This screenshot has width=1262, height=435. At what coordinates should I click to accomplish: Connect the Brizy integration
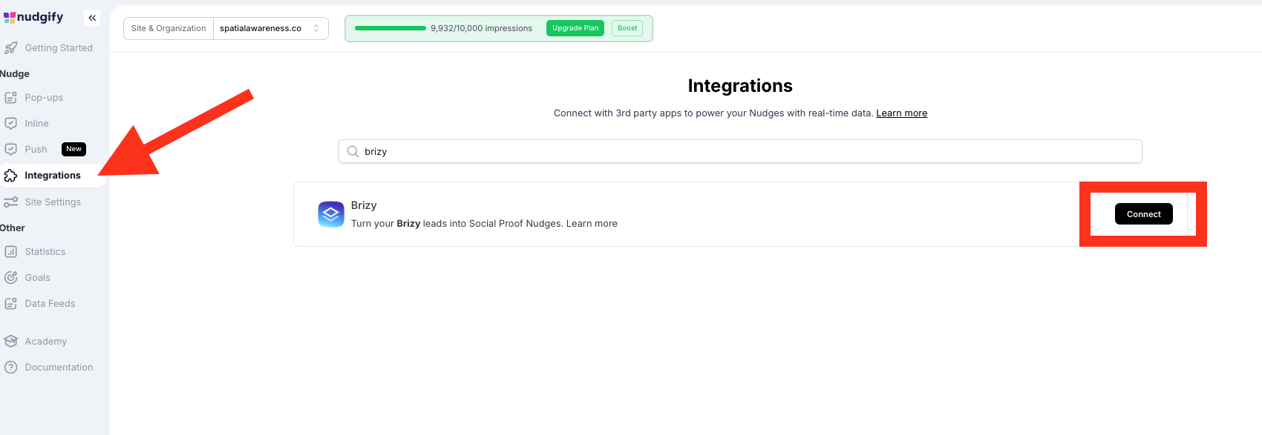(1144, 214)
